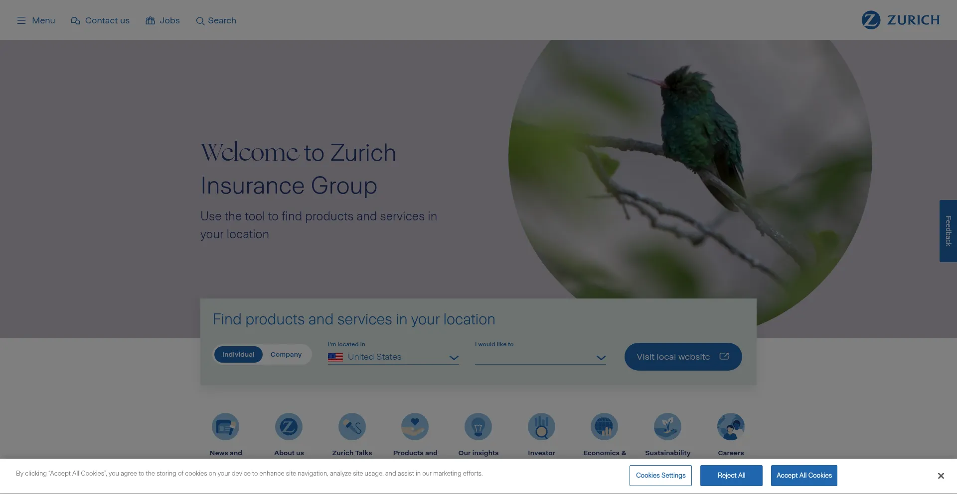Dismiss the cookie banner with X
Image resolution: width=957 pixels, height=494 pixels.
coord(941,476)
